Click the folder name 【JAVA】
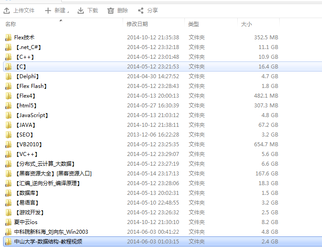Image resolution: width=322 pixels, height=247 pixels. [26, 125]
